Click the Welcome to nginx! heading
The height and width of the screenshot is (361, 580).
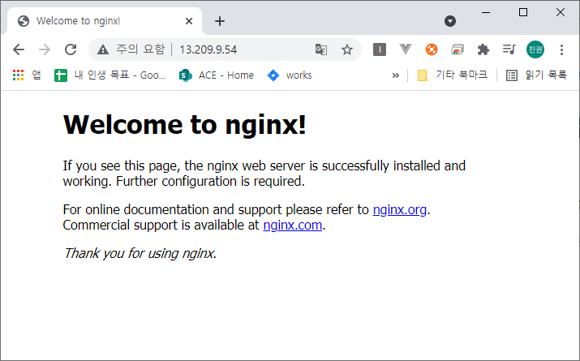(185, 124)
